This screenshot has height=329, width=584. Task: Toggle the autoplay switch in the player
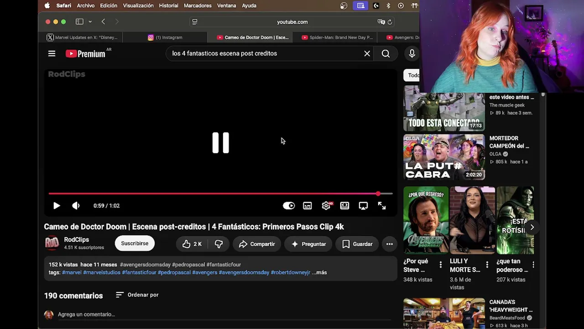289,206
